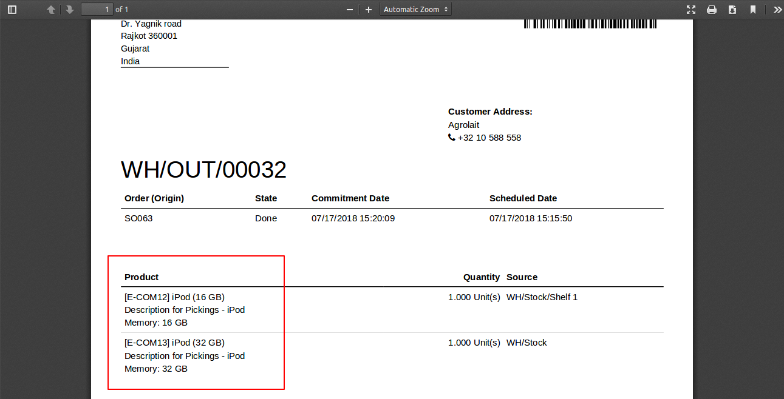
Task: Go to previous page arrow
Action: (51, 10)
